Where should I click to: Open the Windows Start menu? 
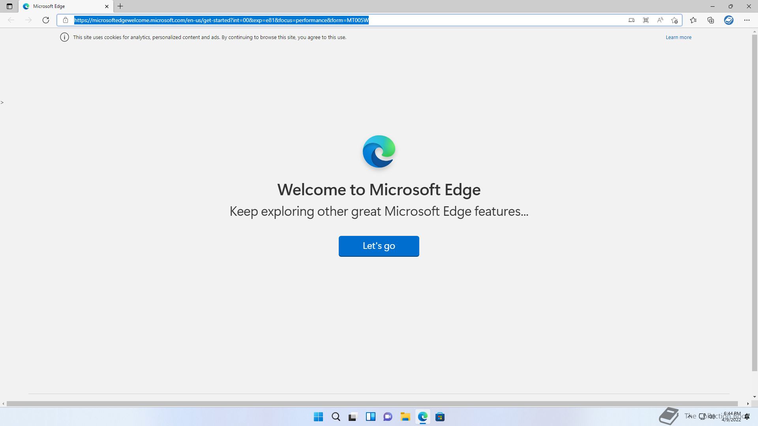[318, 417]
